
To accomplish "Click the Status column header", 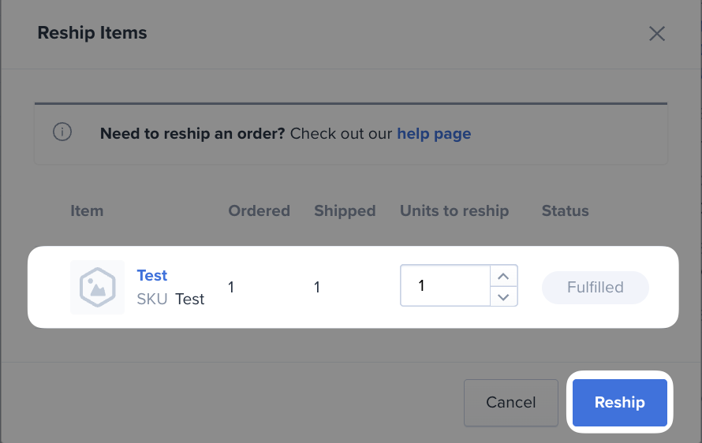I will click(x=565, y=210).
